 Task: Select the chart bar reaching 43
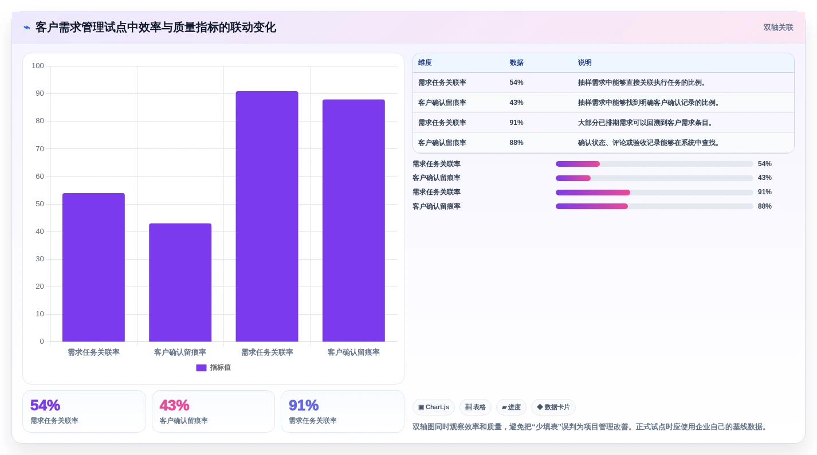coord(180,283)
